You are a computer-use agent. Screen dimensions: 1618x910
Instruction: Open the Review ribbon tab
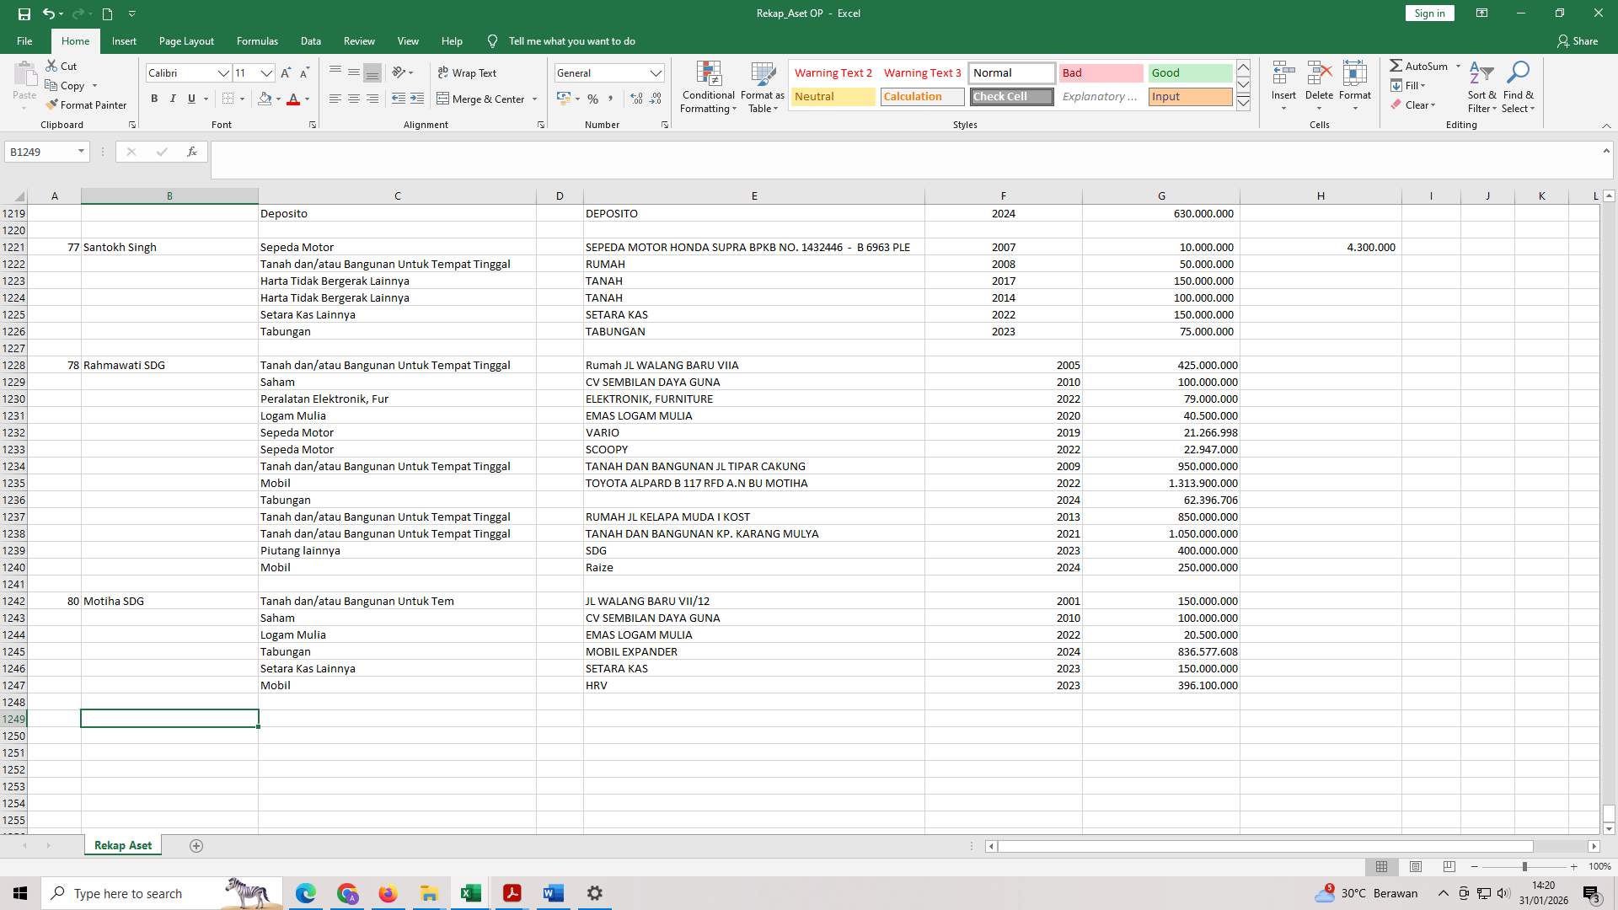click(359, 40)
